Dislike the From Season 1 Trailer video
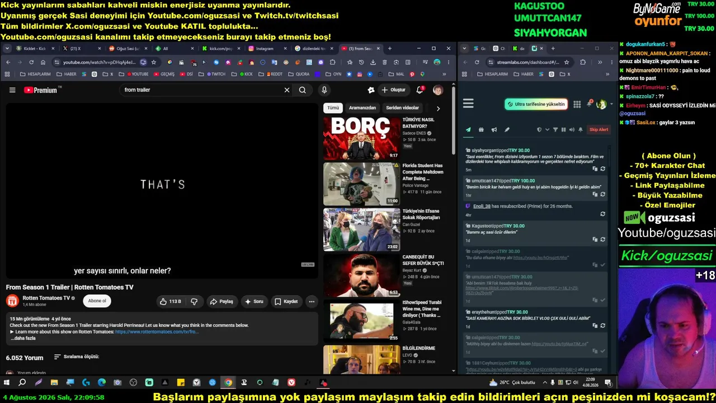The width and height of the screenshot is (716, 403). pos(194,302)
